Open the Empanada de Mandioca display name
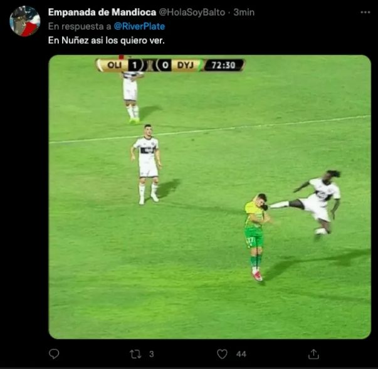This screenshot has height=369, width=378. [102, 12]
